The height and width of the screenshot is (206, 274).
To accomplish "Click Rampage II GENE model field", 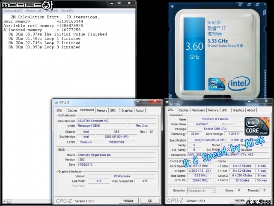I will (102, 126).
